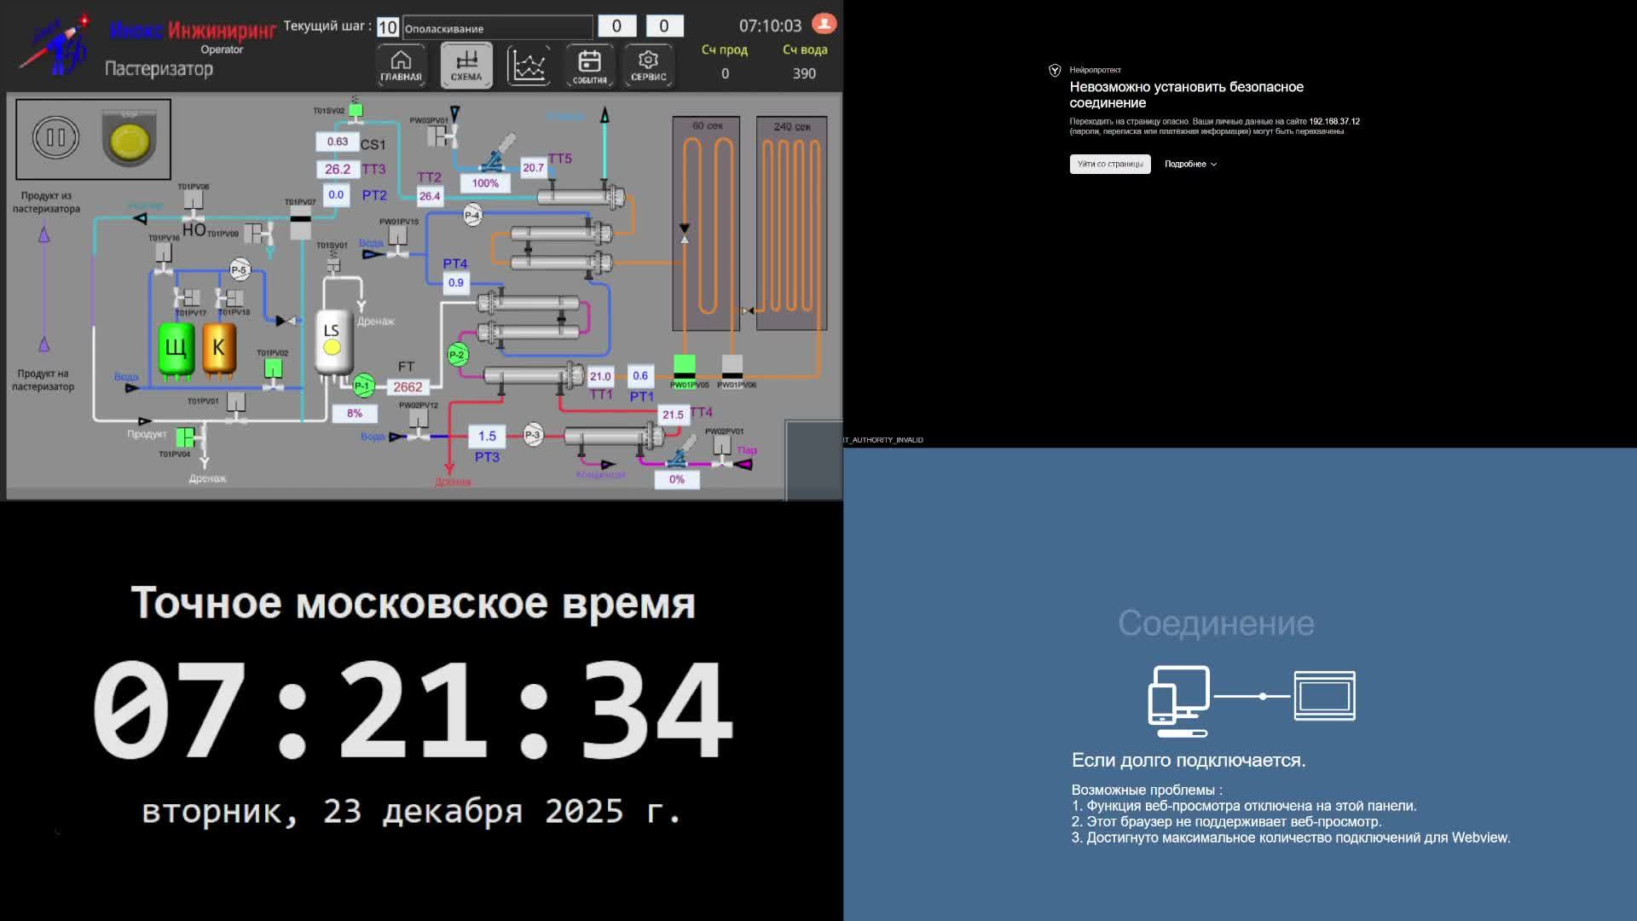The height and width of the screenshot is (921, 1637).
Task: Switch to the Схема view
Action: pyautogui.click(x=466, y=66)
